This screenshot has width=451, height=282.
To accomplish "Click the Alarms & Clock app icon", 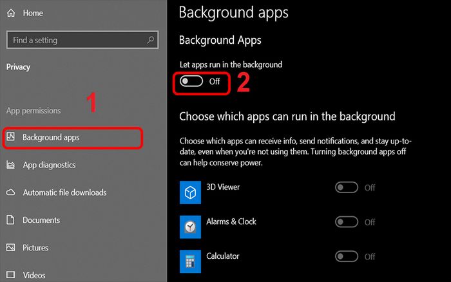I will click(190, 227).
